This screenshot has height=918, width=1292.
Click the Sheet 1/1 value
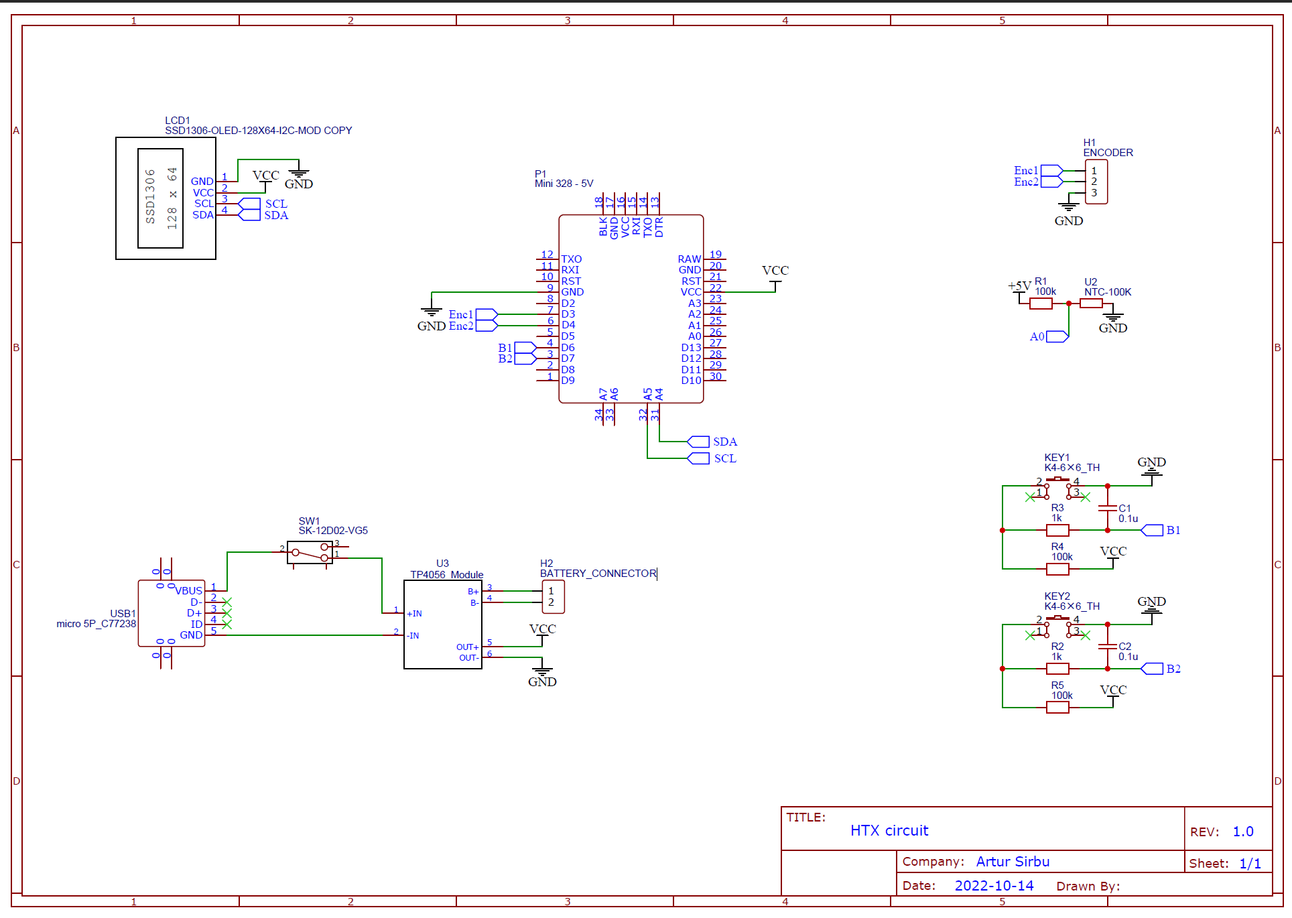tap(1250, 864)
